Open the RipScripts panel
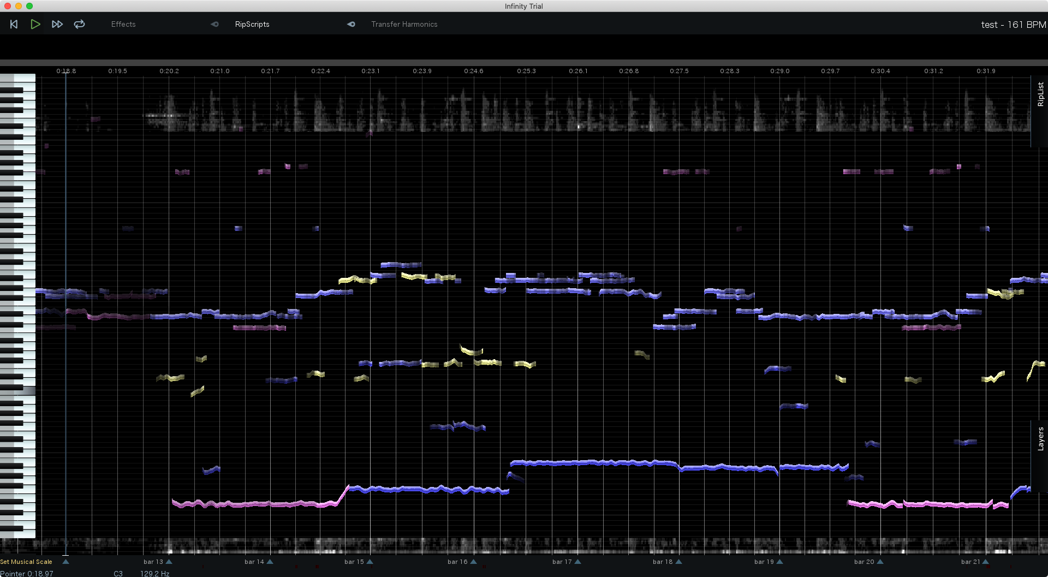 [x=252, y=24]
